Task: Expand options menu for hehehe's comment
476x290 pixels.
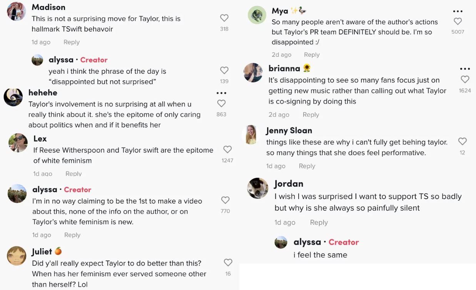Action: (x=221, y=93)
